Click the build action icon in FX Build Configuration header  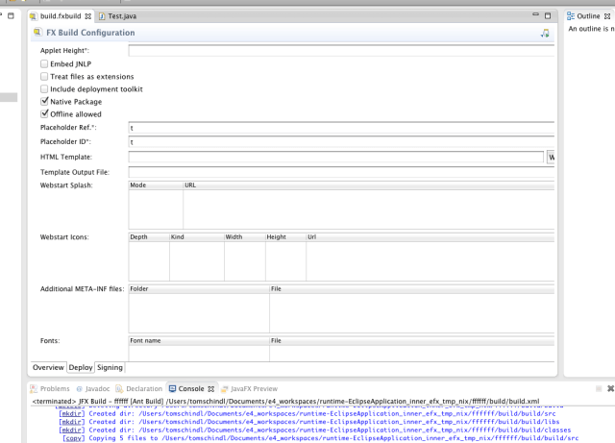coord(546,34)
